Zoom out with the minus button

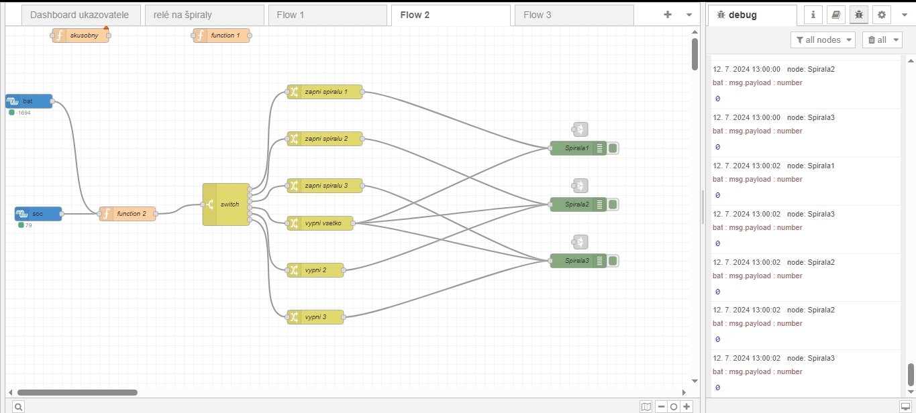point(661,406)
